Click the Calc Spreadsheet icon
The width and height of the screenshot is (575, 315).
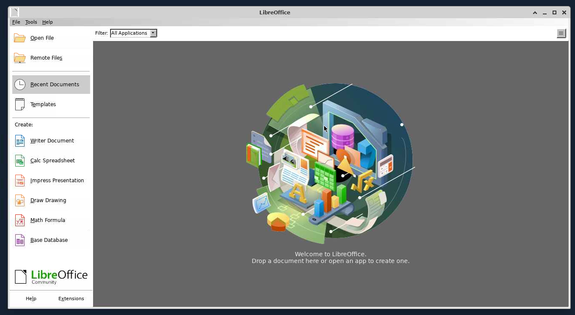[x=19, y=161]
